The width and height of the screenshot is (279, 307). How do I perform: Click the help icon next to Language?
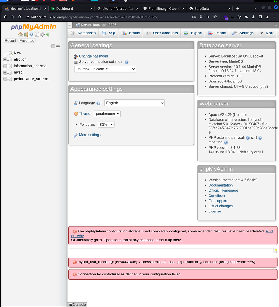point(99,103)
